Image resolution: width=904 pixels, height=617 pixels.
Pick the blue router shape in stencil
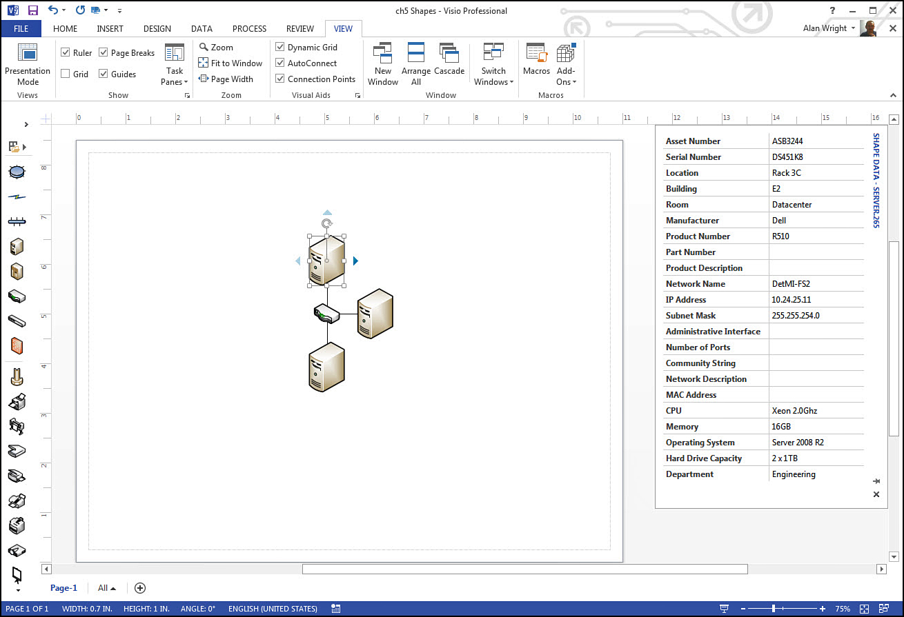tap(17, 172)
